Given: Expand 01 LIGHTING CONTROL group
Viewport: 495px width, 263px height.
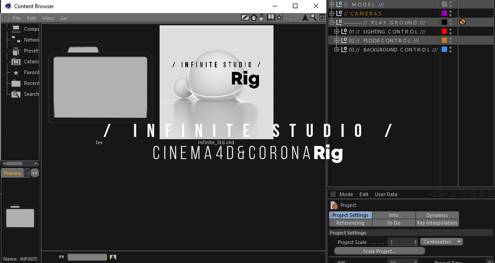Looking at the screenshot, I should tap(336, 32).
